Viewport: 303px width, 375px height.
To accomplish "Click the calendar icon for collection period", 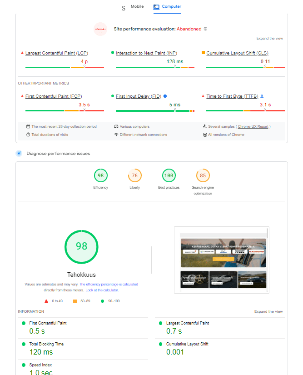I will tap(28, 126).
